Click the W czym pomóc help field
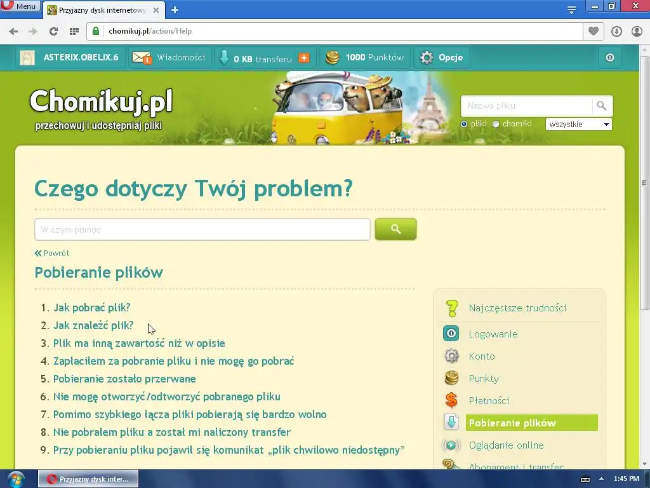This screenshot has width=650, height=488. [x=202, y=229]
